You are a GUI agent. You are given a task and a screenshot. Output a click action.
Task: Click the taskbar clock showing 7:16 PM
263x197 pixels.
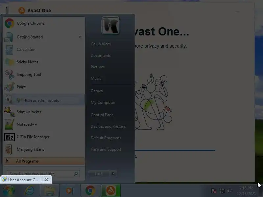point(246,191)
